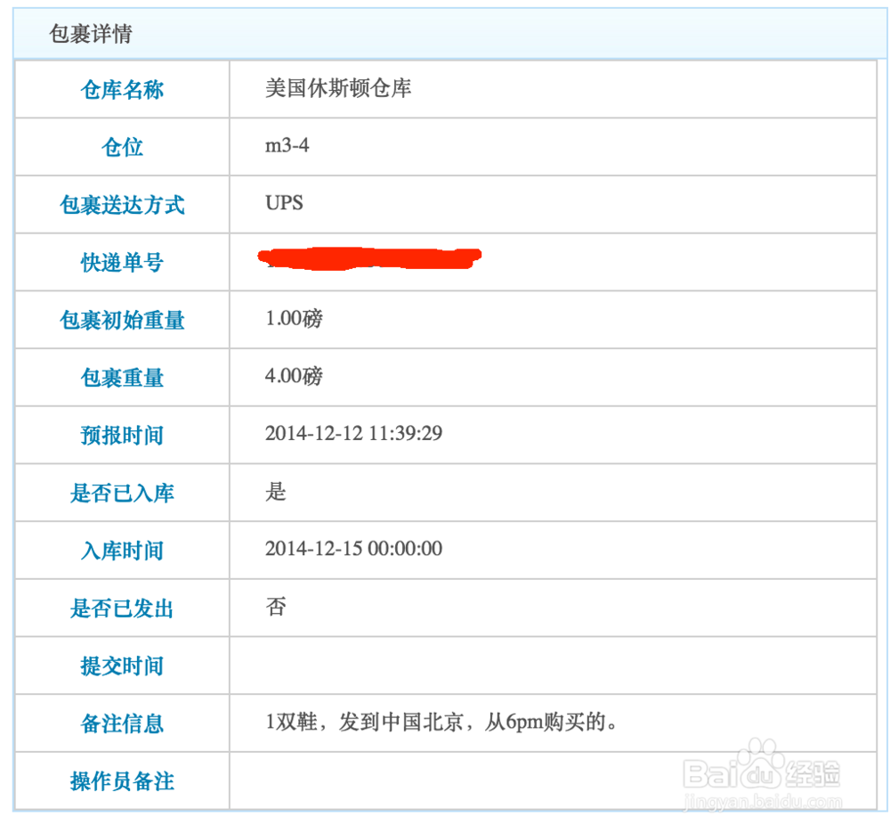Select the 包裹送达方式 label
Screen dimensions: 890x833
[x=121, y=204]
